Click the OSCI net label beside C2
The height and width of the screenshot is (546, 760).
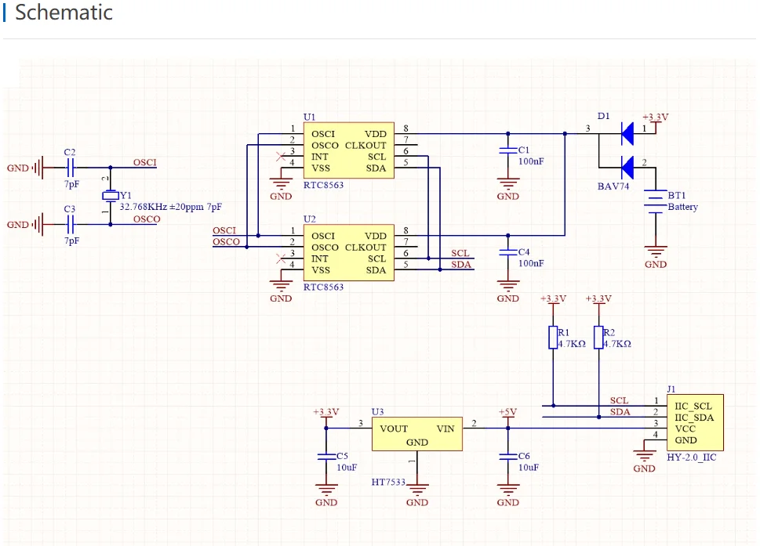[x=145, y=162]
